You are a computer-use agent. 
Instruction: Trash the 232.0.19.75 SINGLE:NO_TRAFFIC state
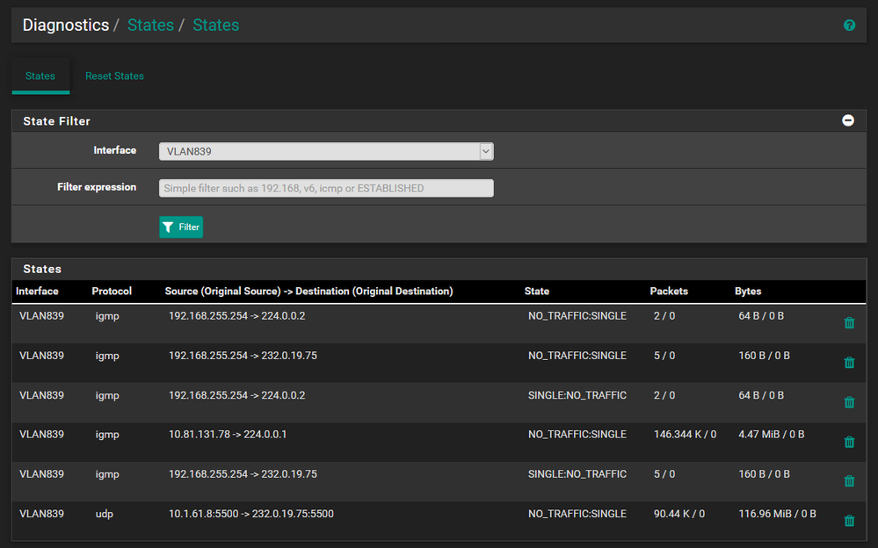pos(849,481)
